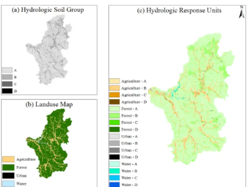Click the north arrow compass icon
The height and width of the screenshot is (187, 247).
click(x=242, y=12)
